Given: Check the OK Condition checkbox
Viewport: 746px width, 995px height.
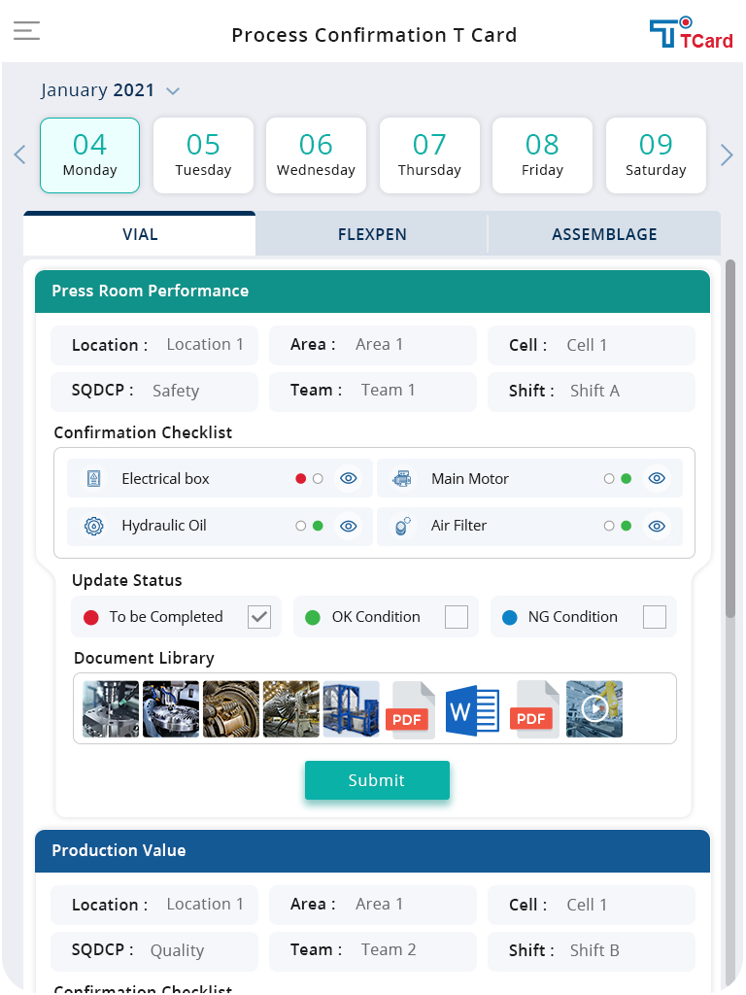Looking at the screenshot, I should (x=457, y=617).
